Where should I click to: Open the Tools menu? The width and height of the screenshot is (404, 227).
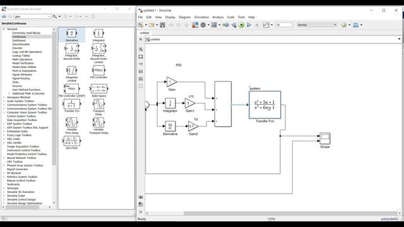pos(241,17)
